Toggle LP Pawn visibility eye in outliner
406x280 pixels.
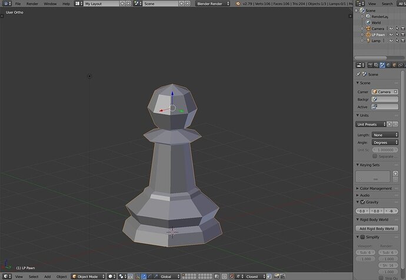point(391,35)
